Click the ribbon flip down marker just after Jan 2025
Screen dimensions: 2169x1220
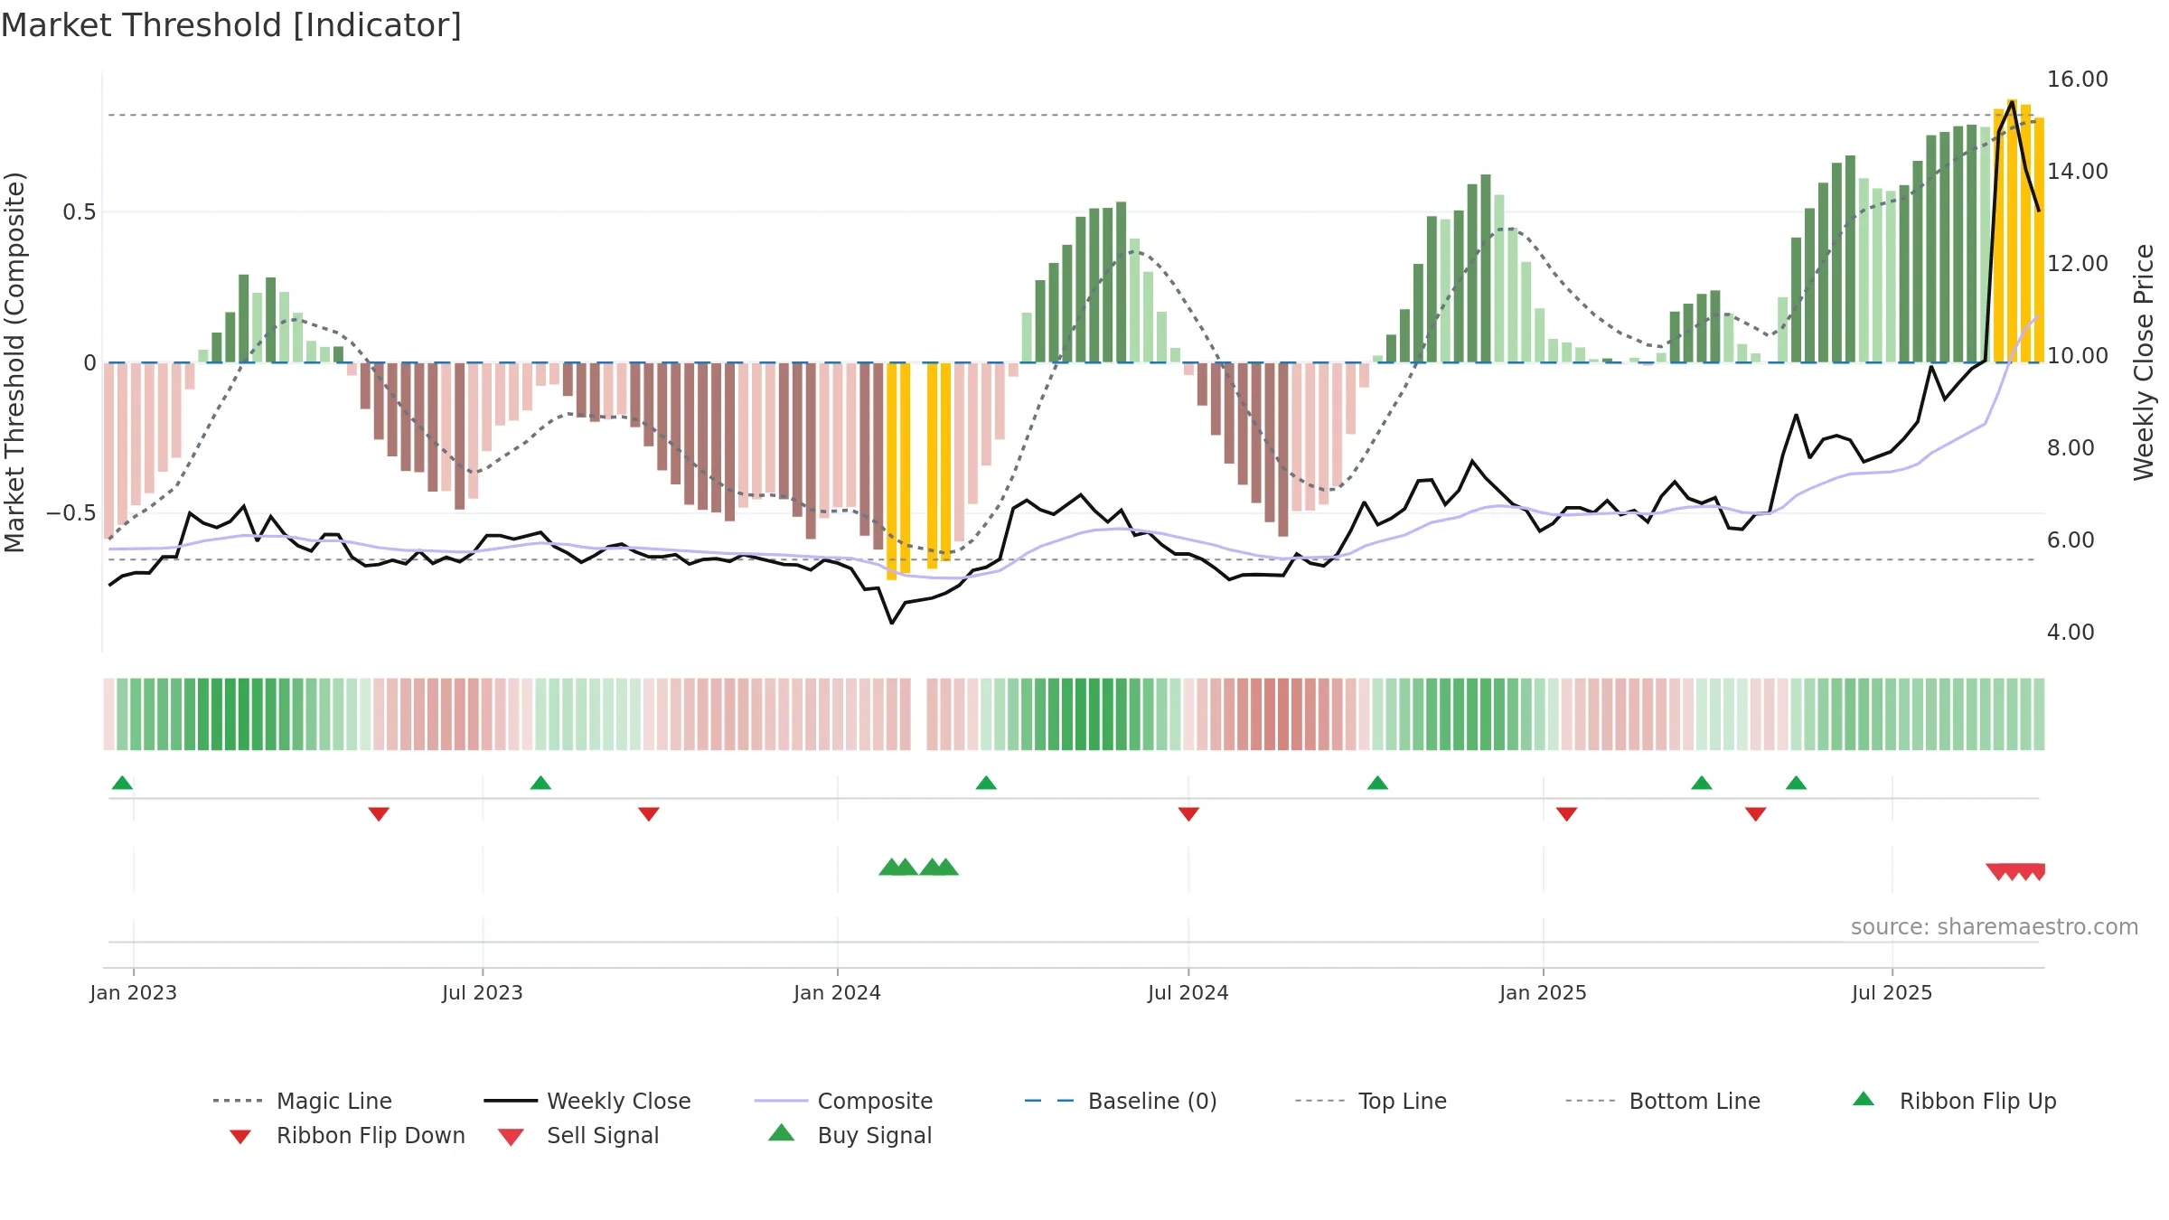[x=1566, y=814]
